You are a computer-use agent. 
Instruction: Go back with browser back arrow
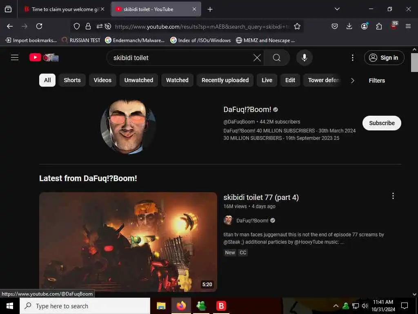pos(10,26)
